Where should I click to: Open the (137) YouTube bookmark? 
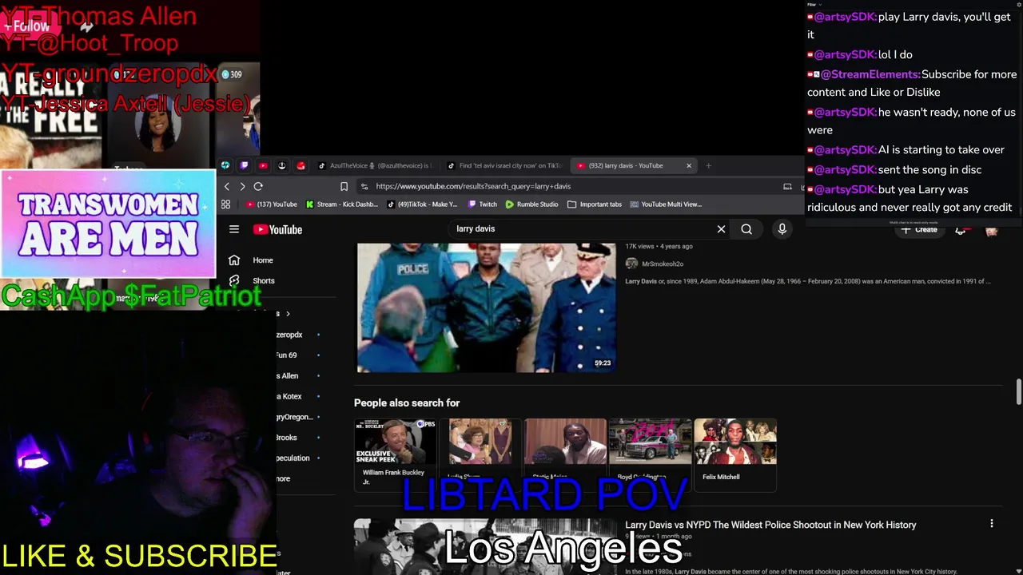tap(272, 204)
